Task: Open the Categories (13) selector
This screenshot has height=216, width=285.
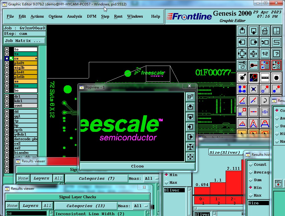Action: point(86,206)
